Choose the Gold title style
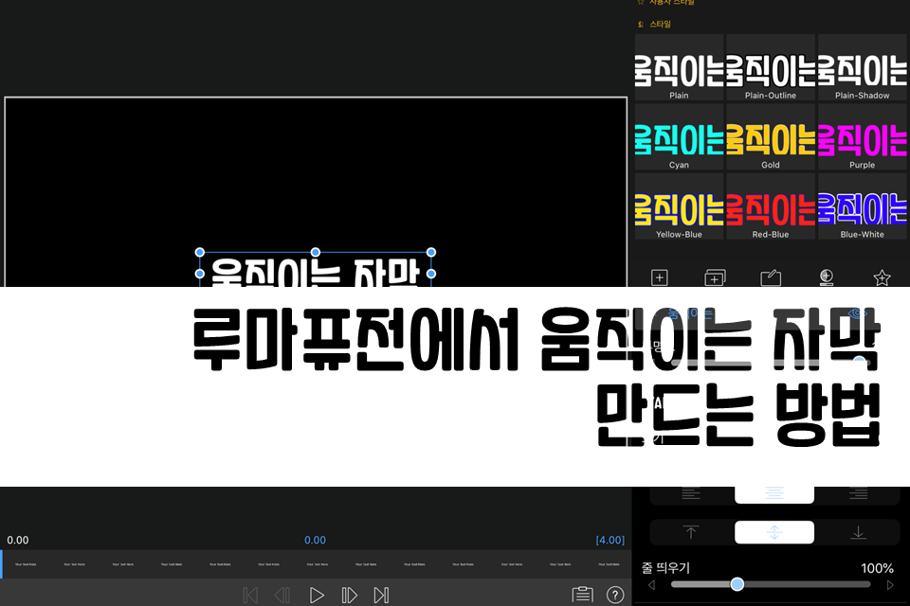The width and height of the screenshot is (910, 606). (x=771, y=137)
